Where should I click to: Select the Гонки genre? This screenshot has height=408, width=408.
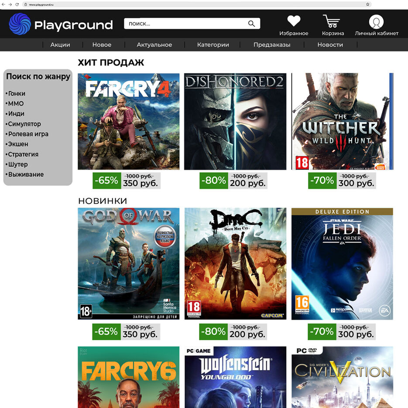coord(16,93)
